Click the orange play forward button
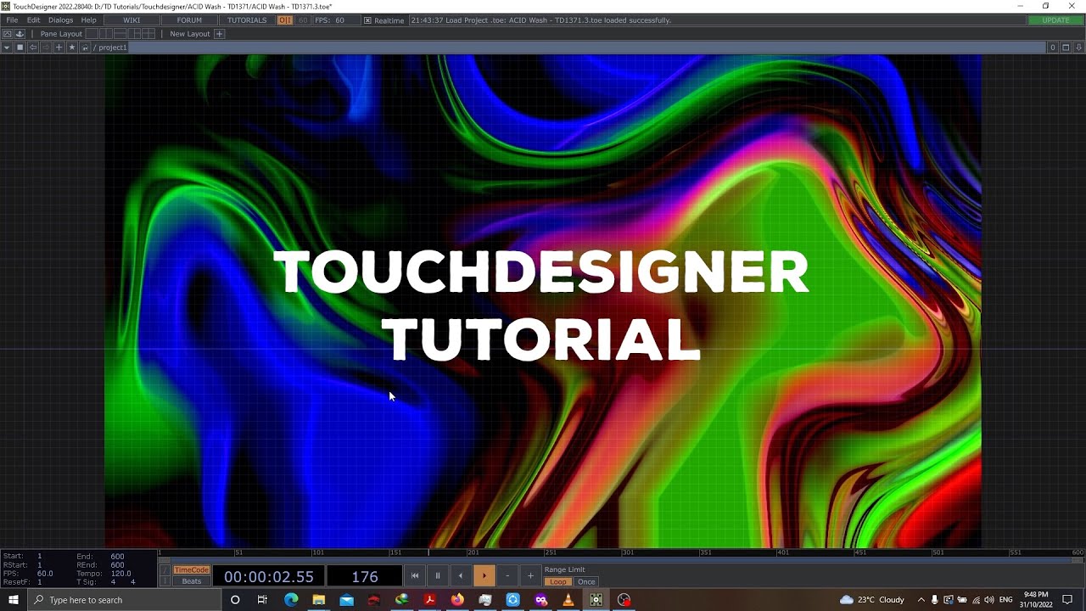The height and width of the screenshot is (611, 1086). pyautogui.click(x=484, y=576)
